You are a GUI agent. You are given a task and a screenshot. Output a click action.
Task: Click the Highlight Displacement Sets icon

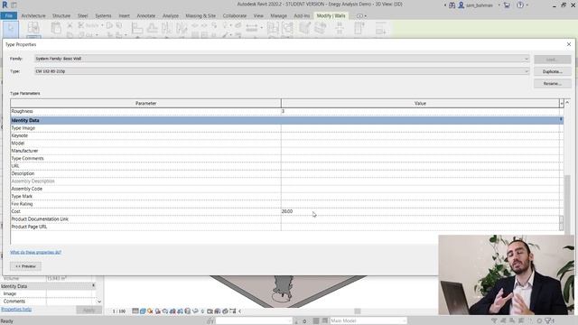pyautogui.click(x=225, y=311)
